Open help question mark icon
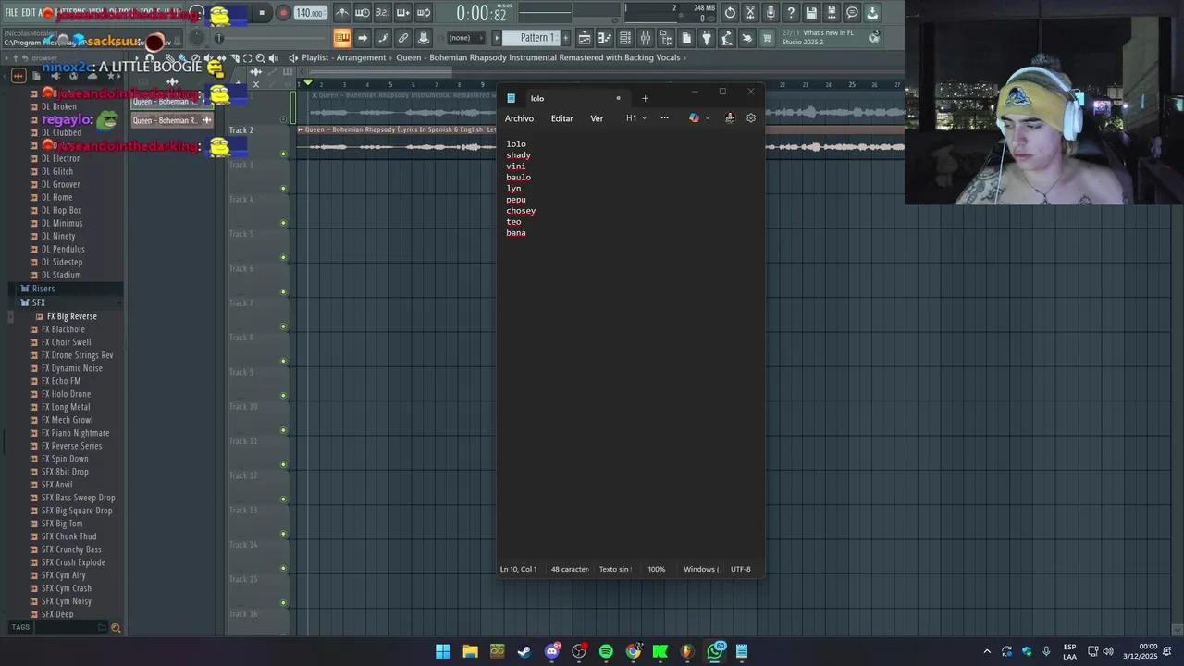Screen dimensions: 1184x666 click(x=791, y=13)
